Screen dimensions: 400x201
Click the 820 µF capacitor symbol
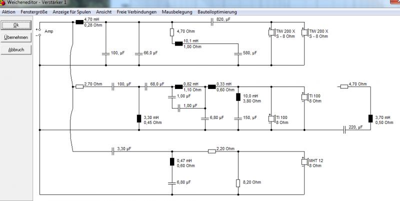[x=212, y=22]
